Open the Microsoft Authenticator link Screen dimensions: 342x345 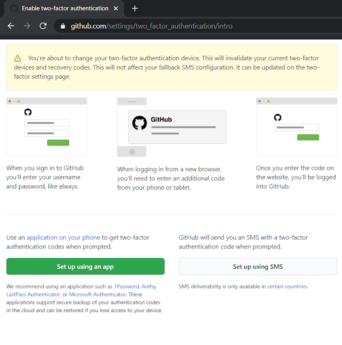pyautogui.click(x=97, y=294)
